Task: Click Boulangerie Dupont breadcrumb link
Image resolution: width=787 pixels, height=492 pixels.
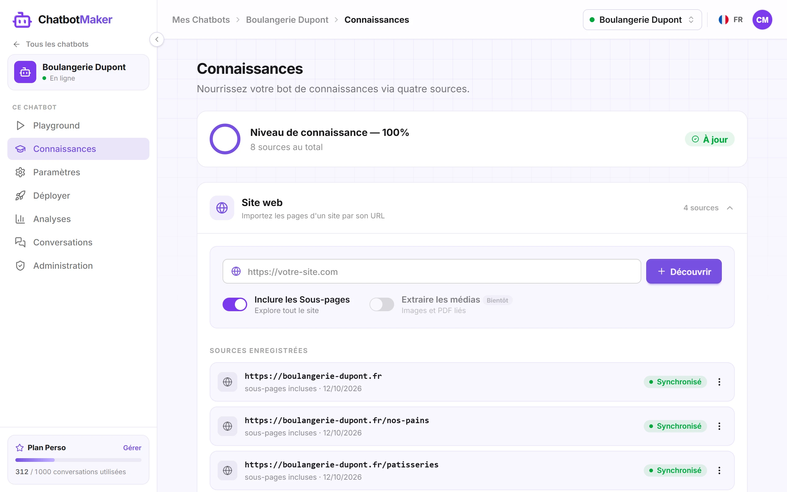Action: tap(287, 20)
